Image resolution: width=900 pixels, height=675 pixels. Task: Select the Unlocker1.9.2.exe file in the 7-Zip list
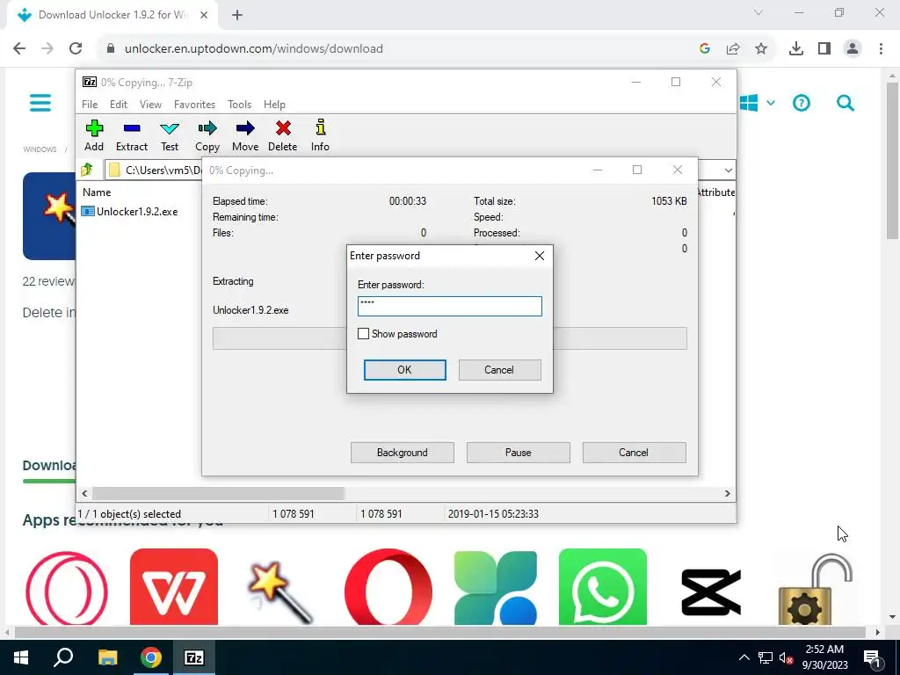pyautogui.click(x=130, y=211)
